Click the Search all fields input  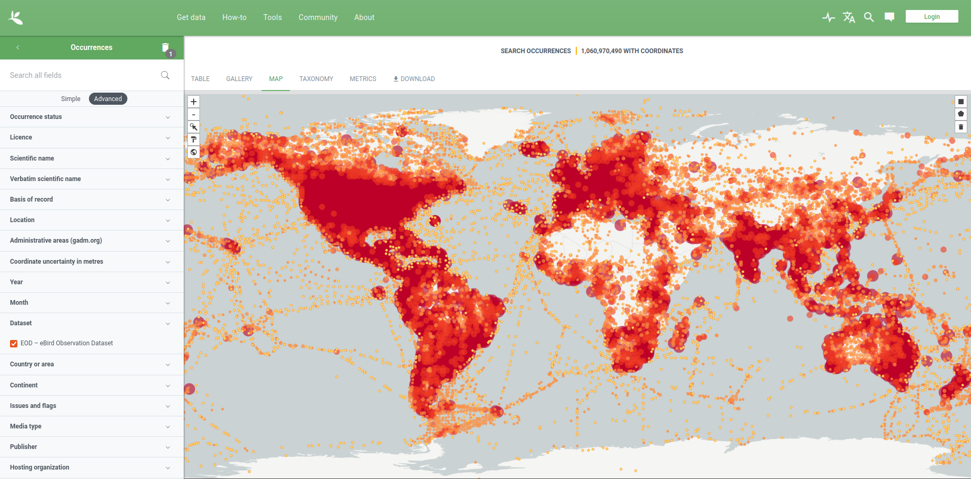[x=84, y=75]
